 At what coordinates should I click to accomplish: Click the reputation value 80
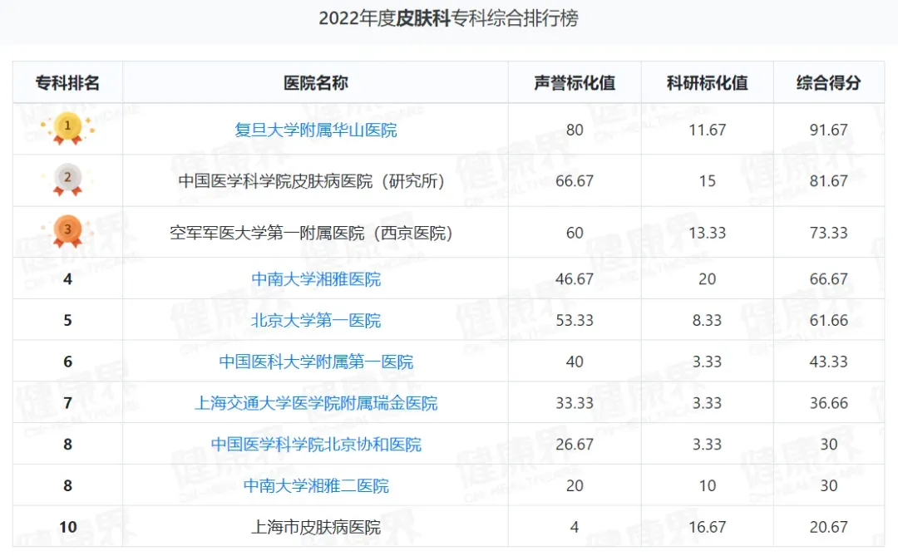(575, 130)
